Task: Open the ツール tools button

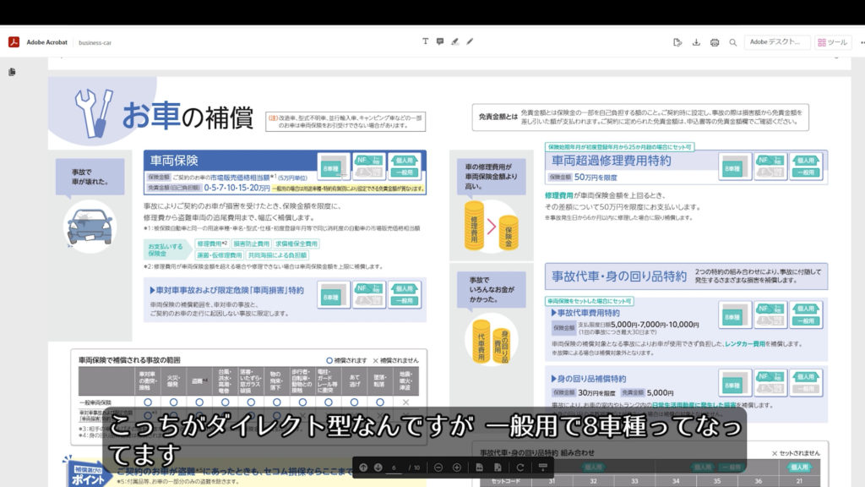Action: pos(833,42)
